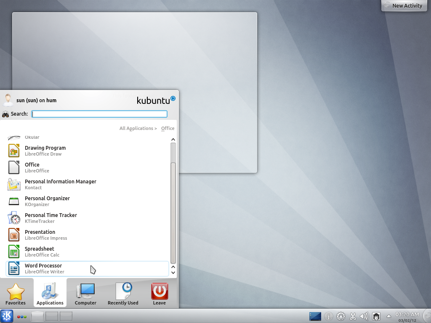This screenshot has width=431, height=323.
Task: Select the Drawing Program text label
Action: pyautogui.click(x=45, y=148)
